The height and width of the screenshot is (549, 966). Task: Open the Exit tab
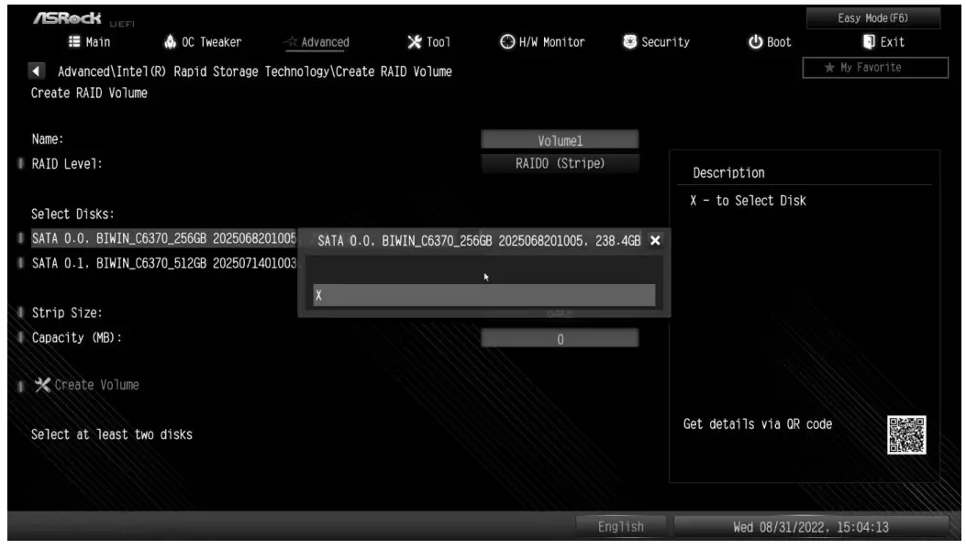(883, 42)
